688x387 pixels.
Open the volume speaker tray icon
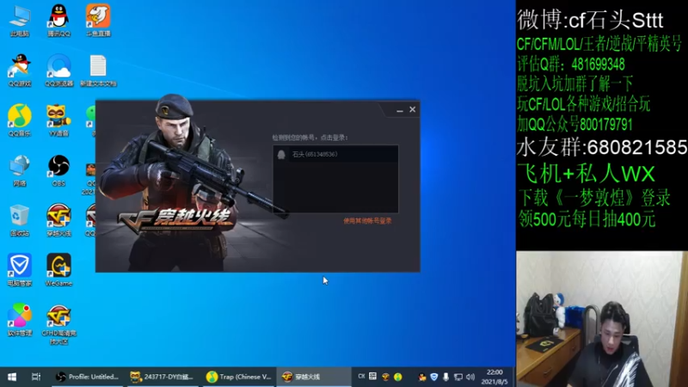pyautogui.click(x=470, y=377)
